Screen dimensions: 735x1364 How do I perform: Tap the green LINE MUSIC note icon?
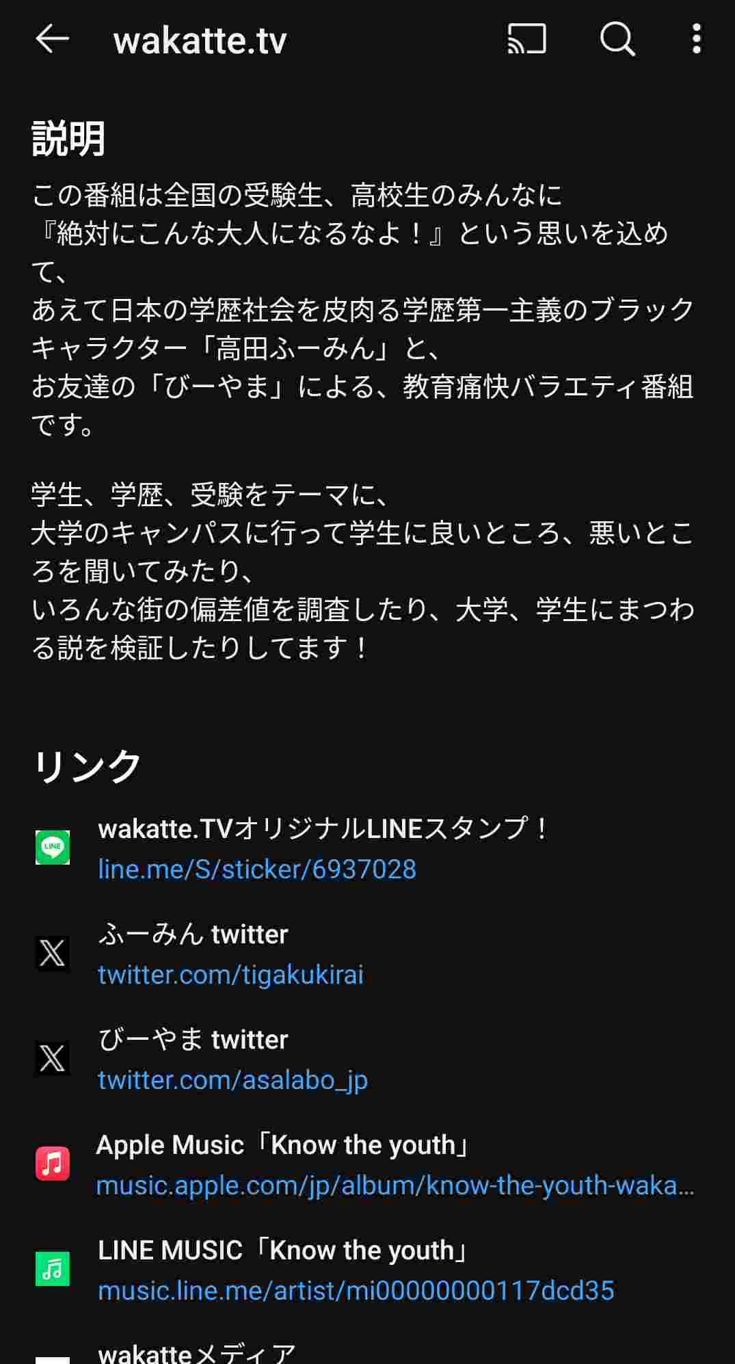pyautogui.click(x=53, y=1269)
